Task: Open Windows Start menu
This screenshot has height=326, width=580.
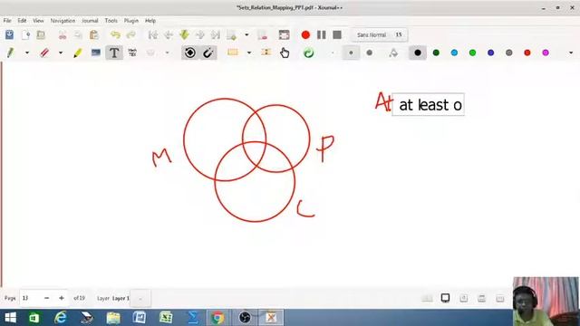Action: 10,318
